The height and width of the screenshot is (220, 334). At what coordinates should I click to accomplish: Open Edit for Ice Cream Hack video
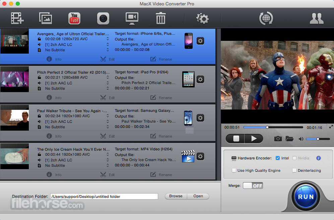[108, 175]
